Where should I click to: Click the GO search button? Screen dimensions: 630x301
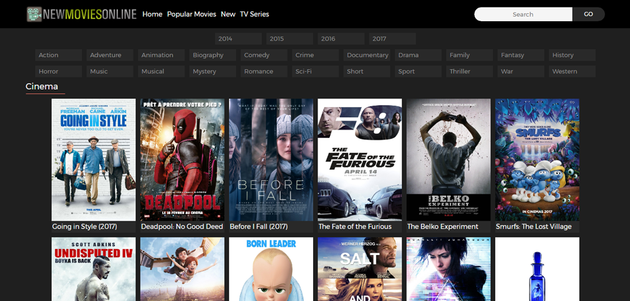[x=588, y=14]
